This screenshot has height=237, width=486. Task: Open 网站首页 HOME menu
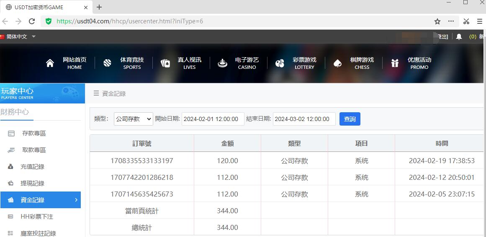(75, 63)
